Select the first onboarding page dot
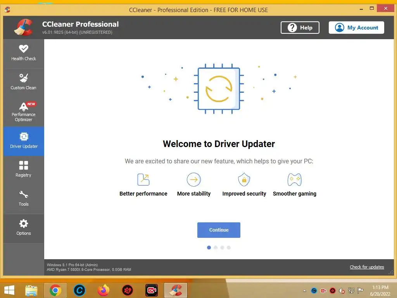The image size is (397, 298). pos(209,248)
